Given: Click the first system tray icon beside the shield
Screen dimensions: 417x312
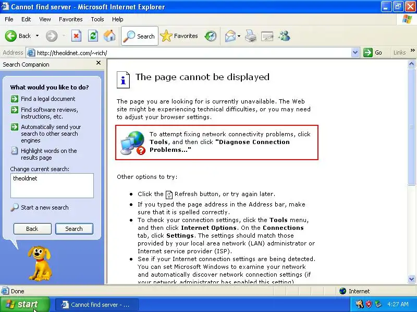Looking at the screenshot, I should tap(360, 304).
